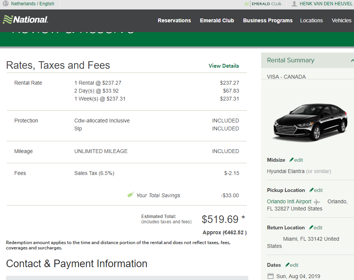This screenshot has height=280, width=354.
Task: Click the globe icon beside Netherlands / English
Action: pyautogui.click(x=6, y=4)
